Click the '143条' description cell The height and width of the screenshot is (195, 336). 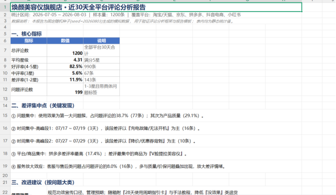(x=101, y=80)
